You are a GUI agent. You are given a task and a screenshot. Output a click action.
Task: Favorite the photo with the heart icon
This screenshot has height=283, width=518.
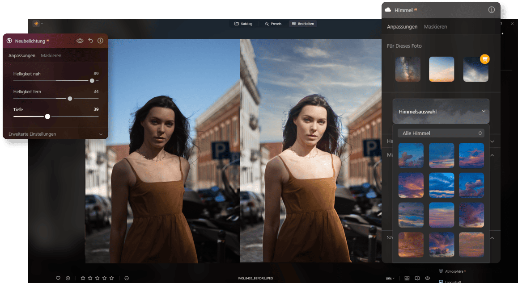click(58, 278)
